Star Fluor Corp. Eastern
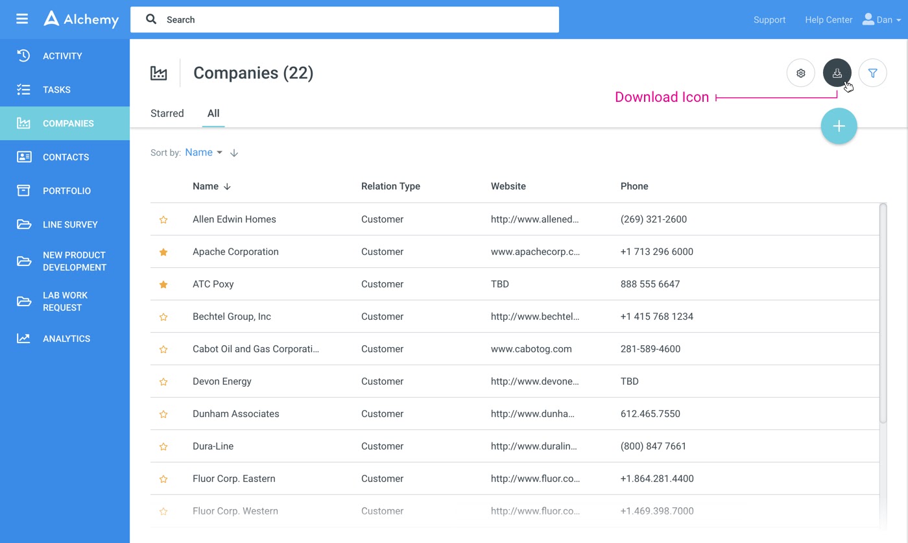908x543 pixels. (163, 479)
